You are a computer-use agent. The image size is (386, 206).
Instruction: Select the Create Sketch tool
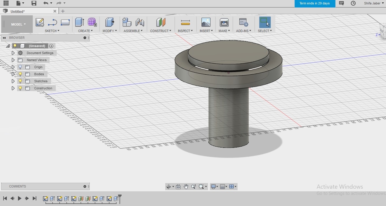(x=40, y=22)
